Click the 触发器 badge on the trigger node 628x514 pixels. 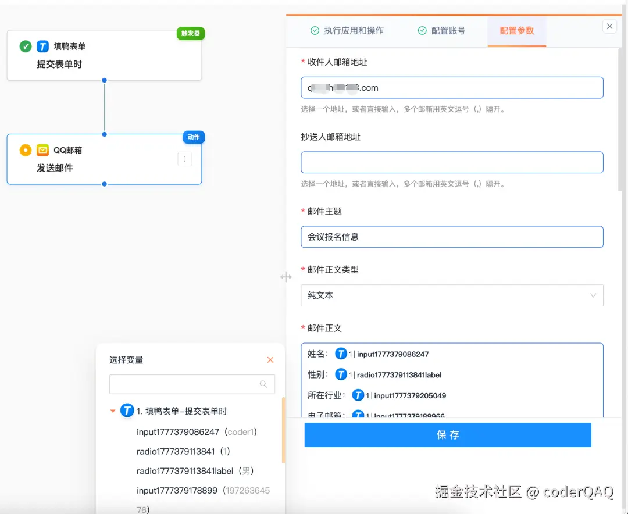[x=191, y=33]
